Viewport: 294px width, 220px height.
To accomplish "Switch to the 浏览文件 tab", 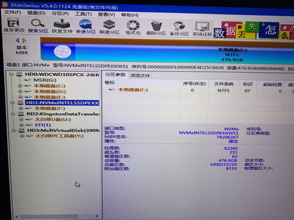I will tap(140, 76).
